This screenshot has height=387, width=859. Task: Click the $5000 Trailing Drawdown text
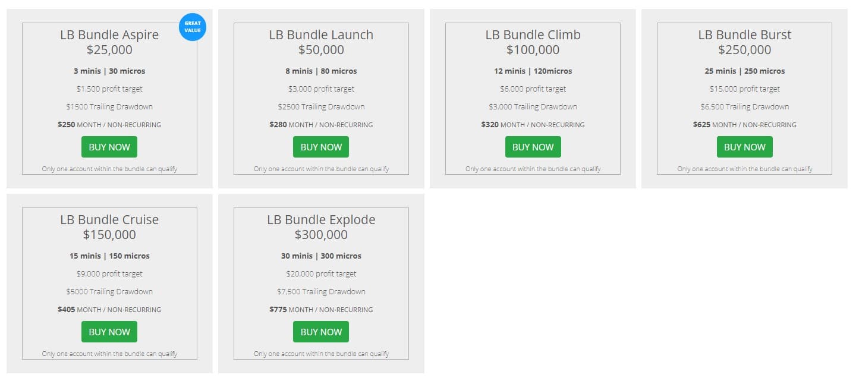coord(109,291)
